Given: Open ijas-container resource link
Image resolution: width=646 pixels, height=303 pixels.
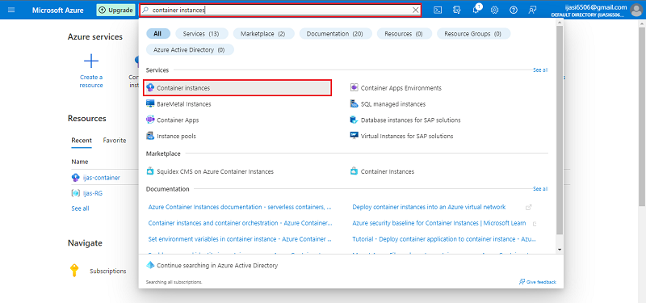Looking at the screenshot, I should coord(102,178).
